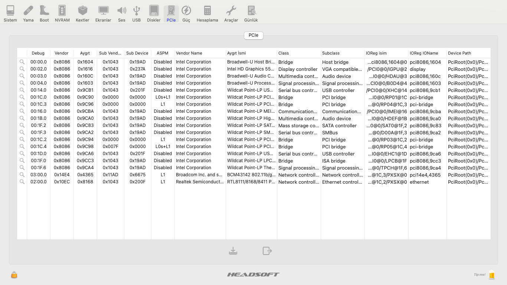Click the PCIe panel title button
Image resolution: width=507 pixels, height=285 pixels.
click(x=253, y=35)
